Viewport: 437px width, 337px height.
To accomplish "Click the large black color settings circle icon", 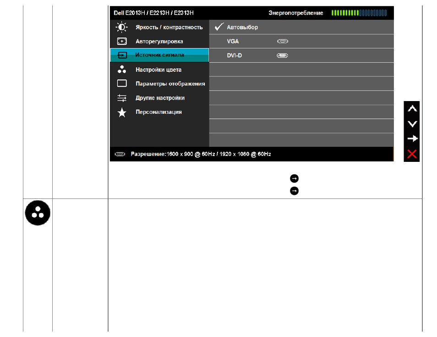I will pos(38,213).
